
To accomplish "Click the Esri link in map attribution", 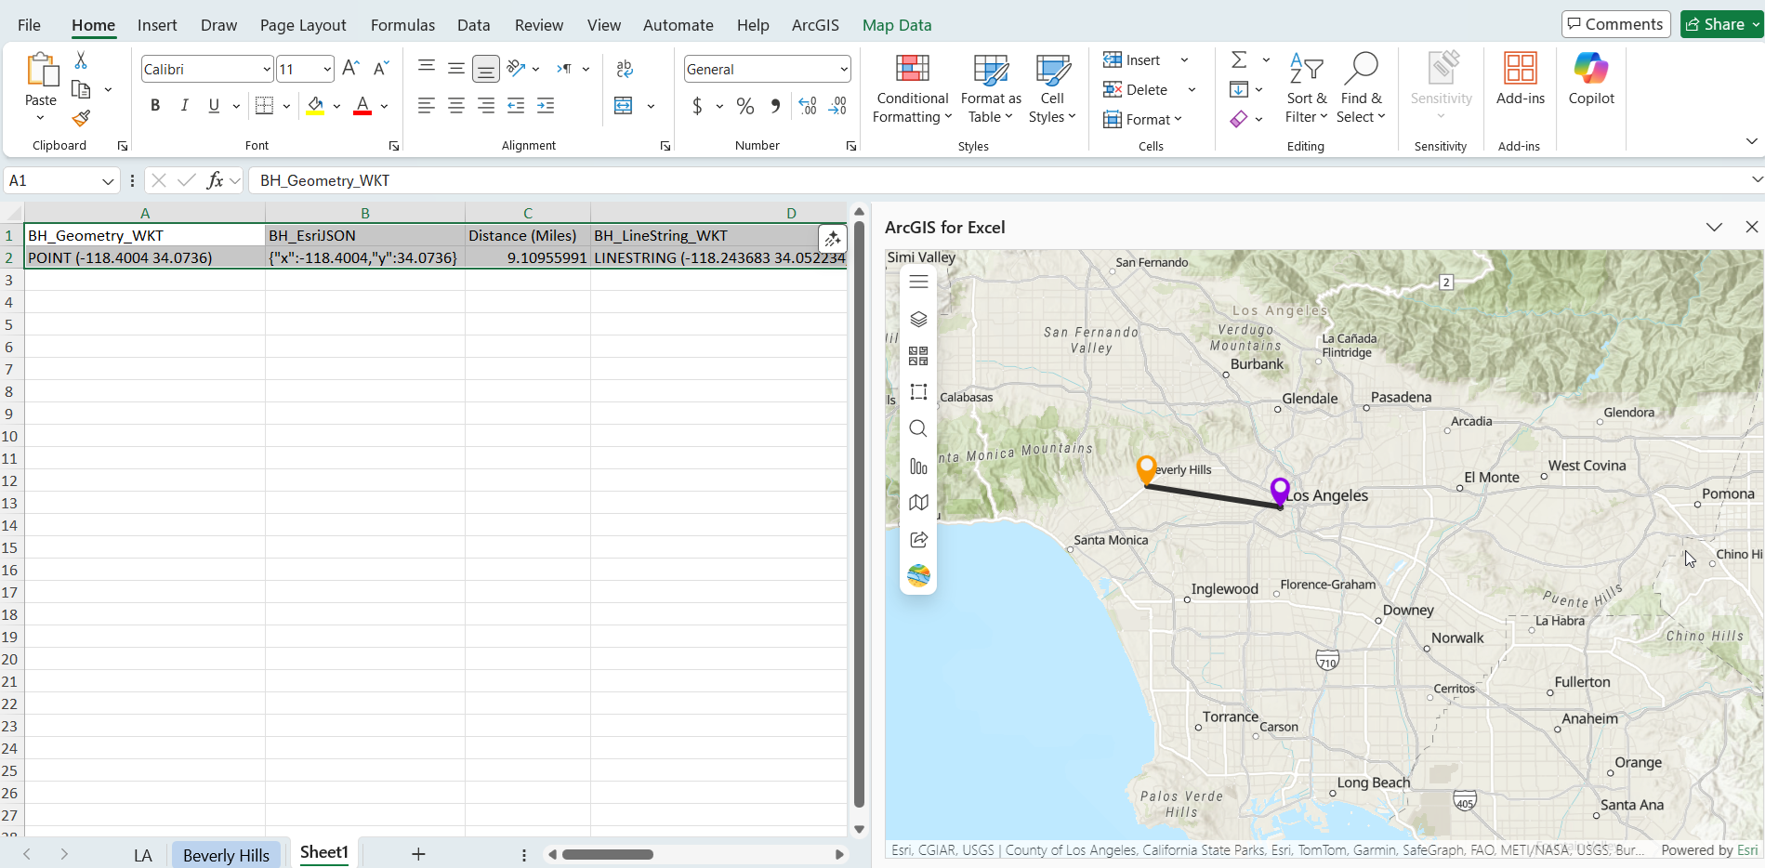I will [1747, 850].
